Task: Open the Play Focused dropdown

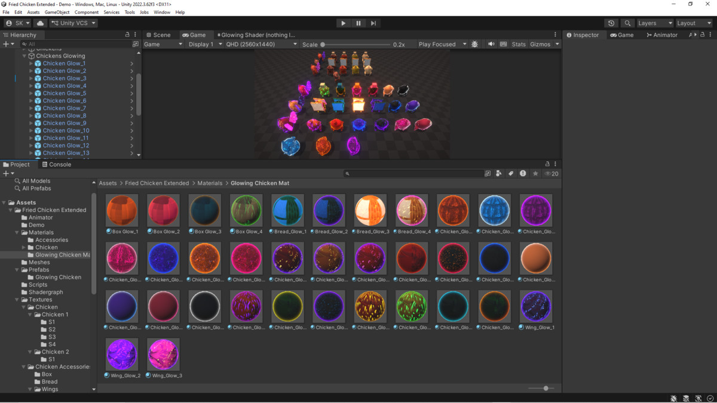Action: coord(442,44)
